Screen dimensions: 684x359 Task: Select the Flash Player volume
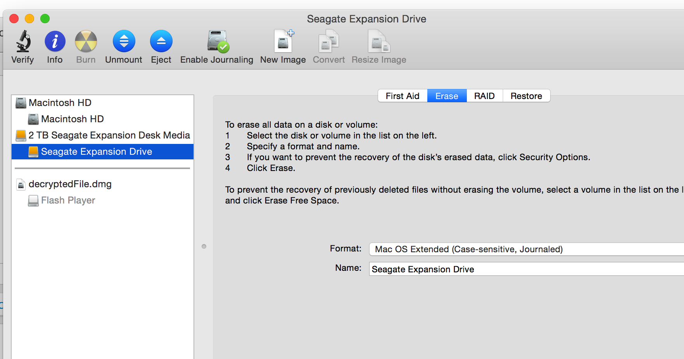[x=102, y=200]
